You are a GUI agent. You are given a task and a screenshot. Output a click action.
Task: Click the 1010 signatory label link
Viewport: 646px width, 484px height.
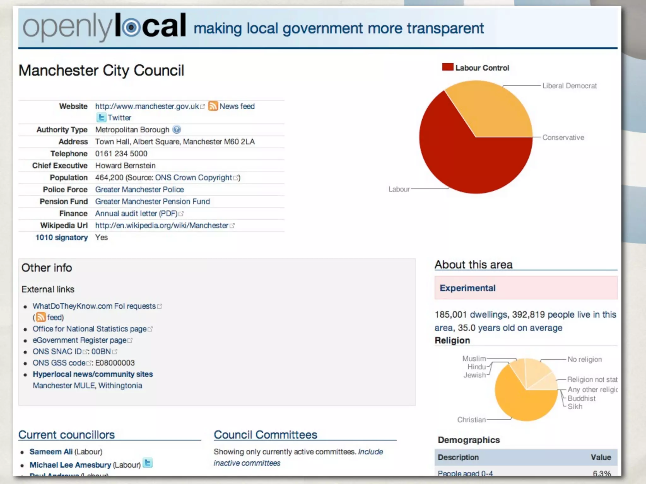(x=62, y=238)
